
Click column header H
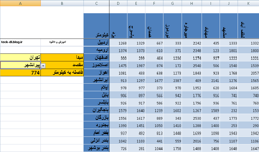click(x=192, y=3)
